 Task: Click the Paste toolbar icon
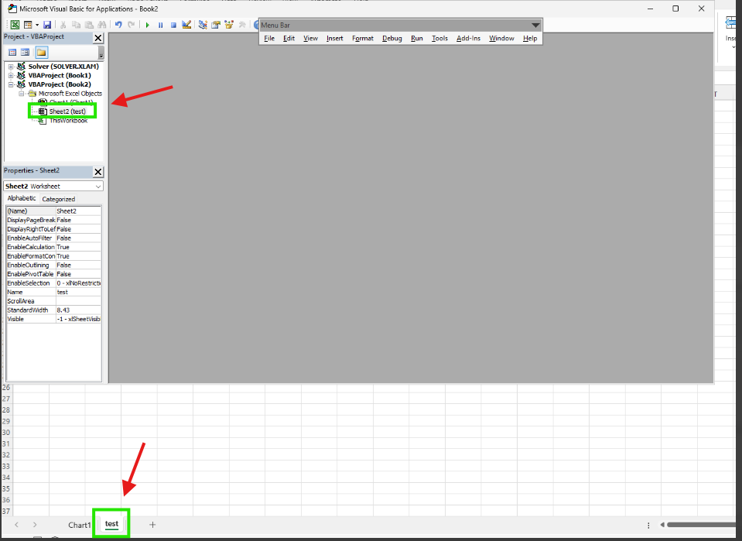pyautogui.click(x=89, y=25)
